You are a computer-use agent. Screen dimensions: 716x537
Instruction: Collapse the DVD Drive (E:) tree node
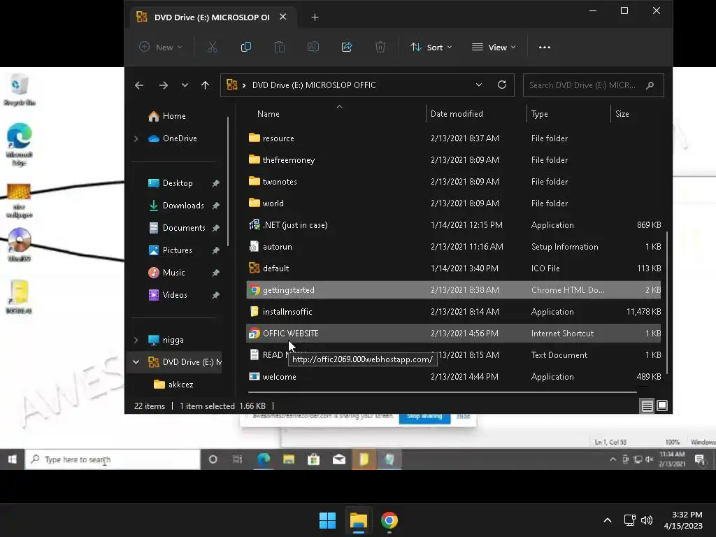[136, 362]
